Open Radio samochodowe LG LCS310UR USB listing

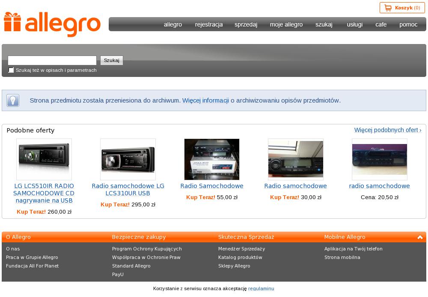[x=128, y=190]
